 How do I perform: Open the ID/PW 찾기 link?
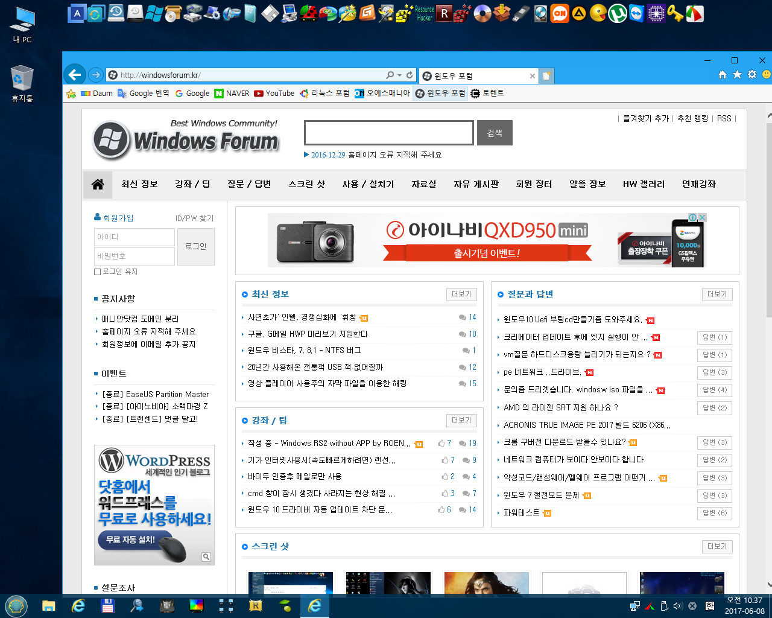coord(194,218)
